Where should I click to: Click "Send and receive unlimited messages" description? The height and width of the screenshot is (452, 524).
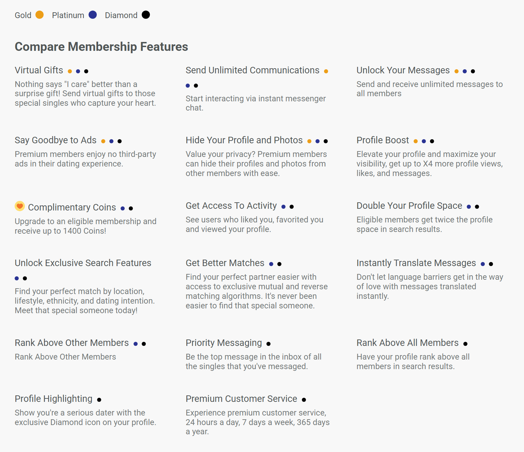tap(430, 89)
